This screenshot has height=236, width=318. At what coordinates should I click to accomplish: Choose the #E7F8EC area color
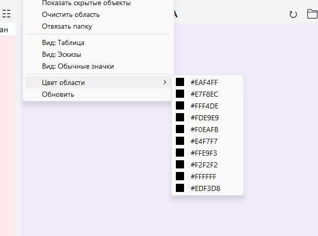click(x=207, y=94)
